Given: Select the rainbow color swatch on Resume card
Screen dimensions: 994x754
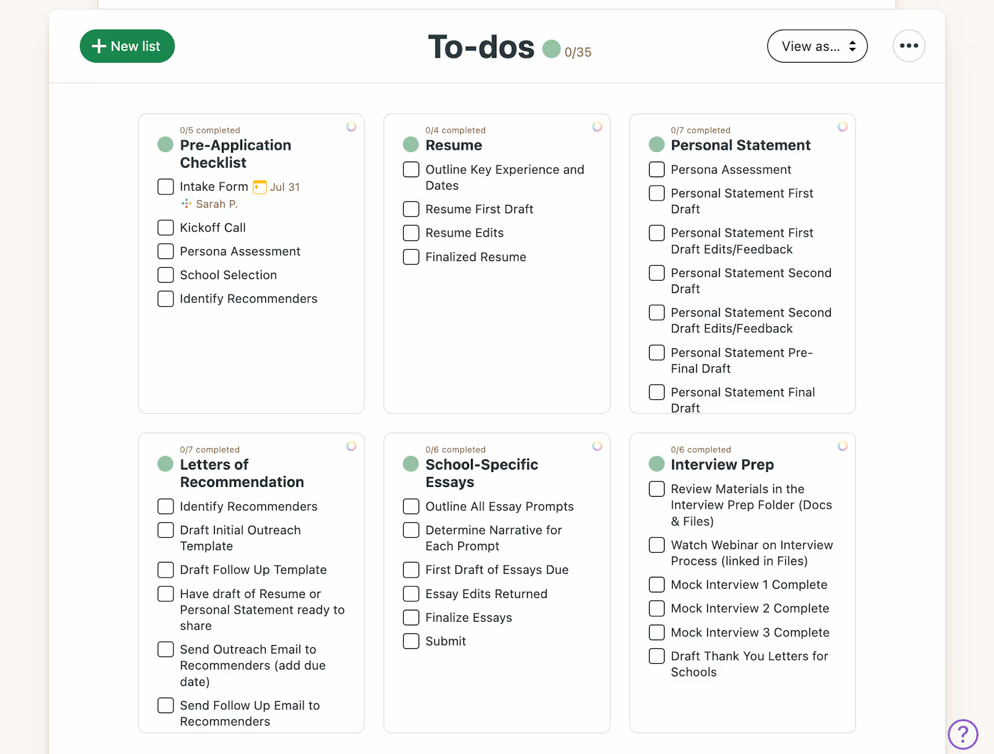Looking at the screenshot, I should (597, 126).
